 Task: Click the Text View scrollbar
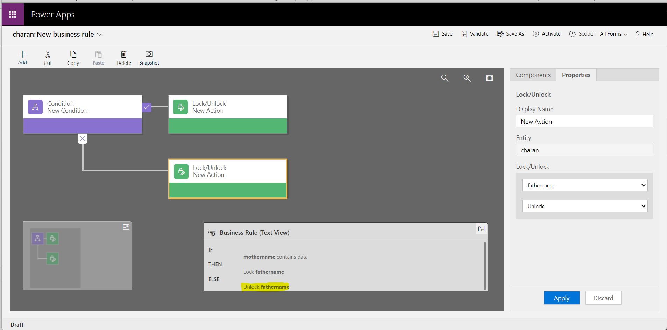point(485,266)
